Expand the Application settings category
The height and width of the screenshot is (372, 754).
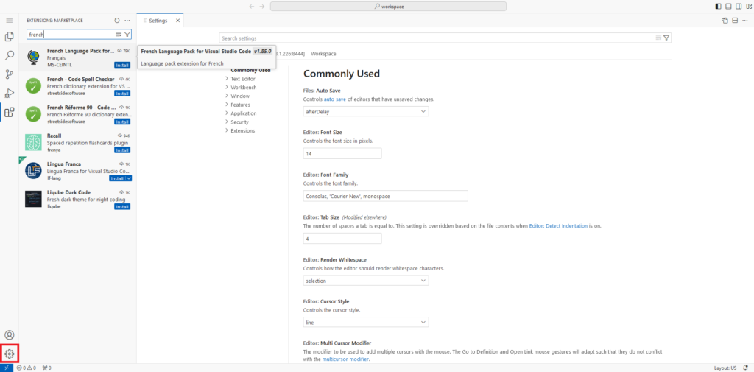coord(243,113)
